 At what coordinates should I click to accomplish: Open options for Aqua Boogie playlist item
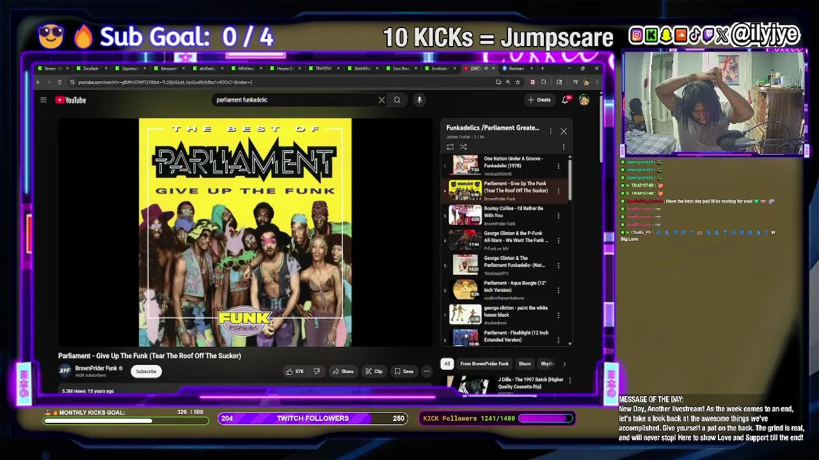pos(558,291)
